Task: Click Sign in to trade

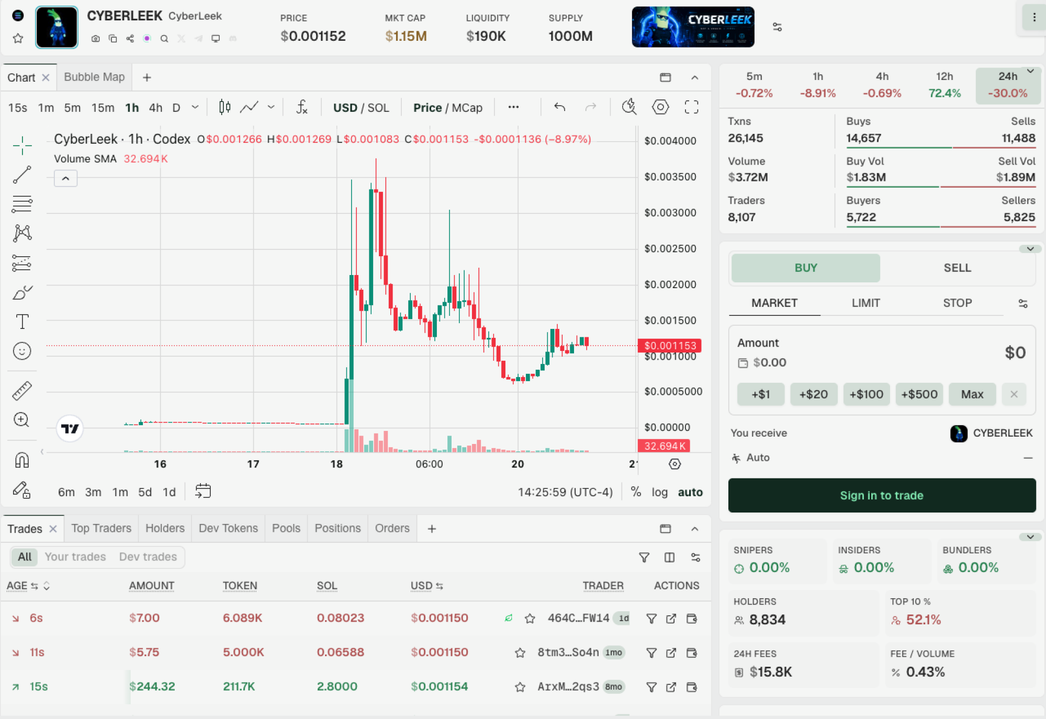Action: click(x=882, y=495)
